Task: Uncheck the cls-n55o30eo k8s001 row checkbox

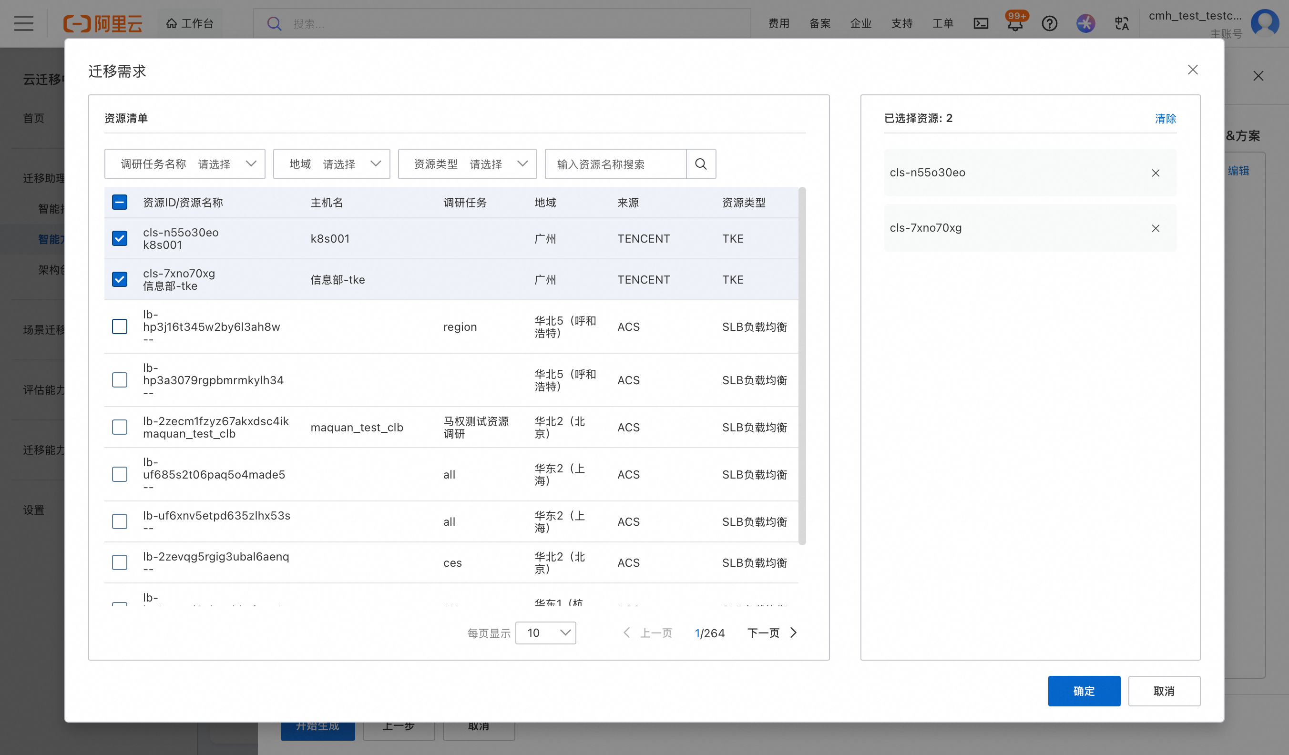Action: pyautogui.click(x=120, y=238)
